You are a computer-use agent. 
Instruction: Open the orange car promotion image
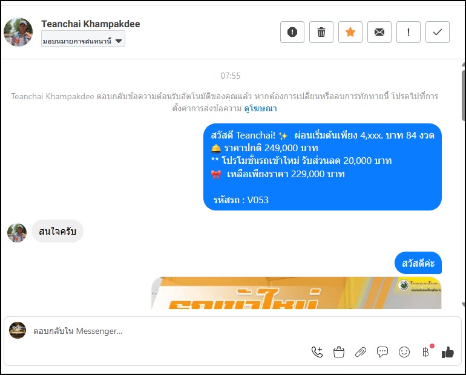[297, 293]
